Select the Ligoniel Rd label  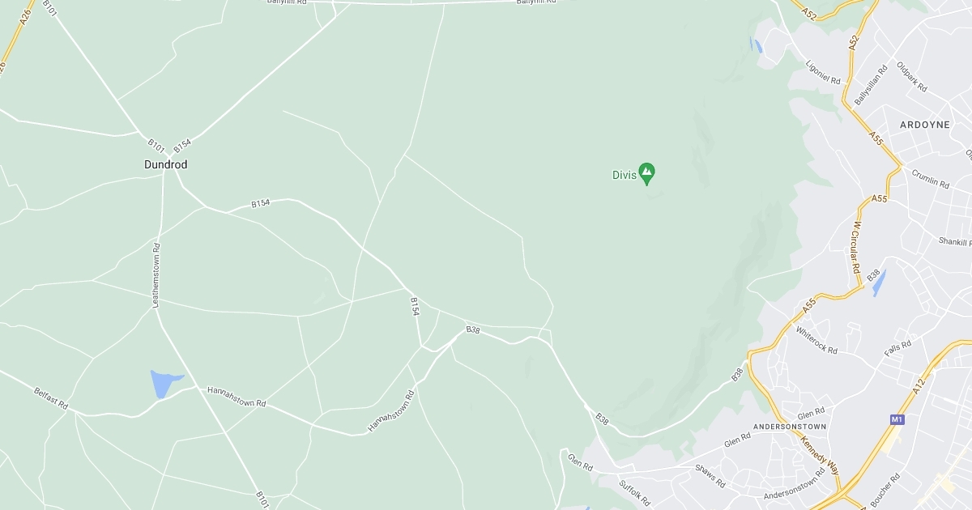tap(823, 72)
